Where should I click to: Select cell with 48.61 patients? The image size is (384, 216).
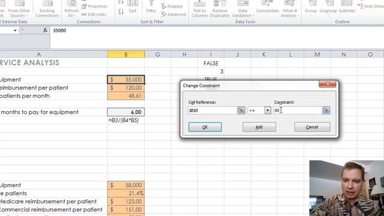click(126, 96)
